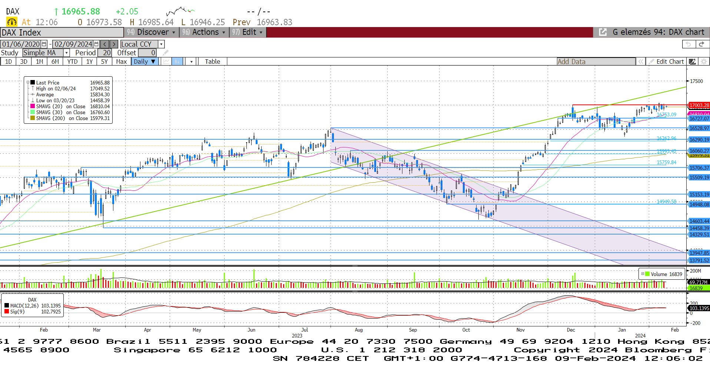Open the Simple MA study dropdown

pyautogui.click(x=66, y=53)
